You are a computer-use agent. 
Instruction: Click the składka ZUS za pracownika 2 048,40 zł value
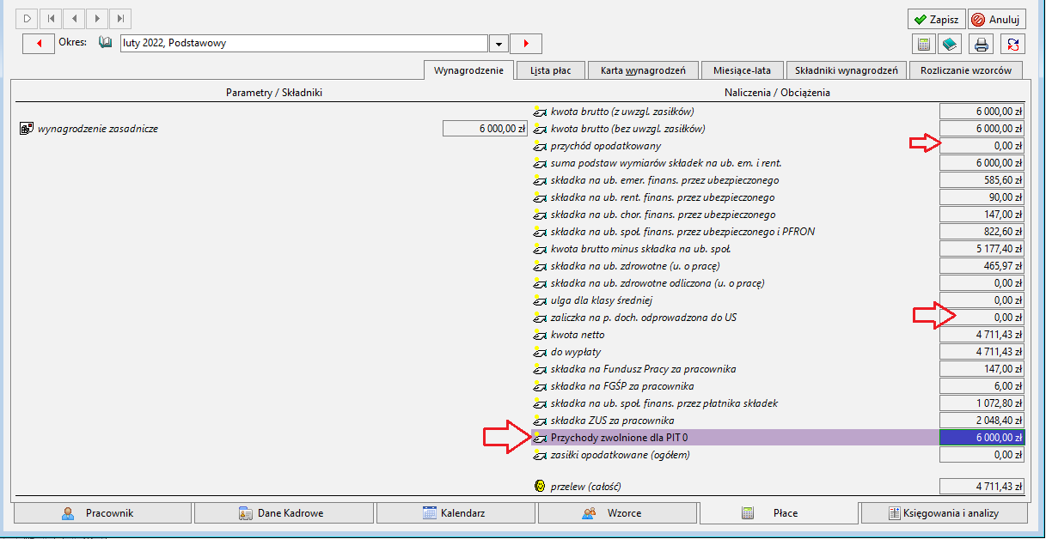point(982,421)
